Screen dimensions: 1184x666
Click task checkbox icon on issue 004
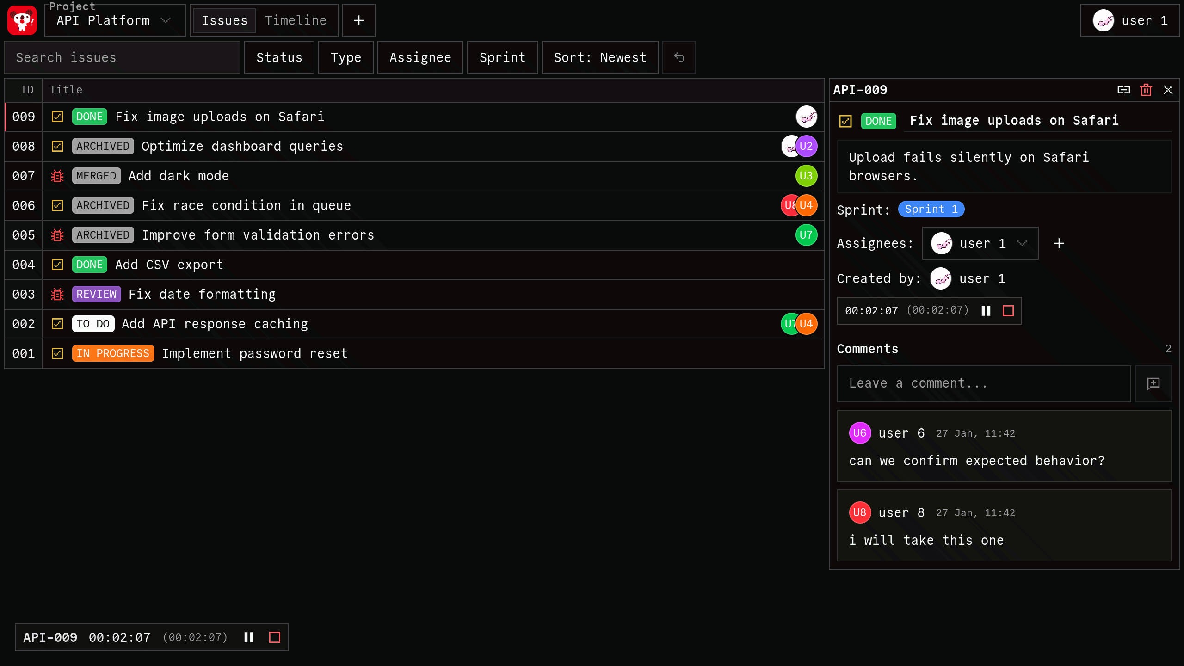point(57,265)
